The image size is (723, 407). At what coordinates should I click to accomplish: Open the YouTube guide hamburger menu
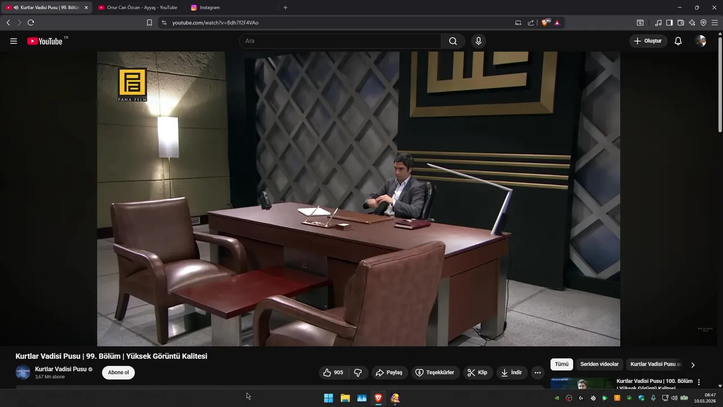14,41
